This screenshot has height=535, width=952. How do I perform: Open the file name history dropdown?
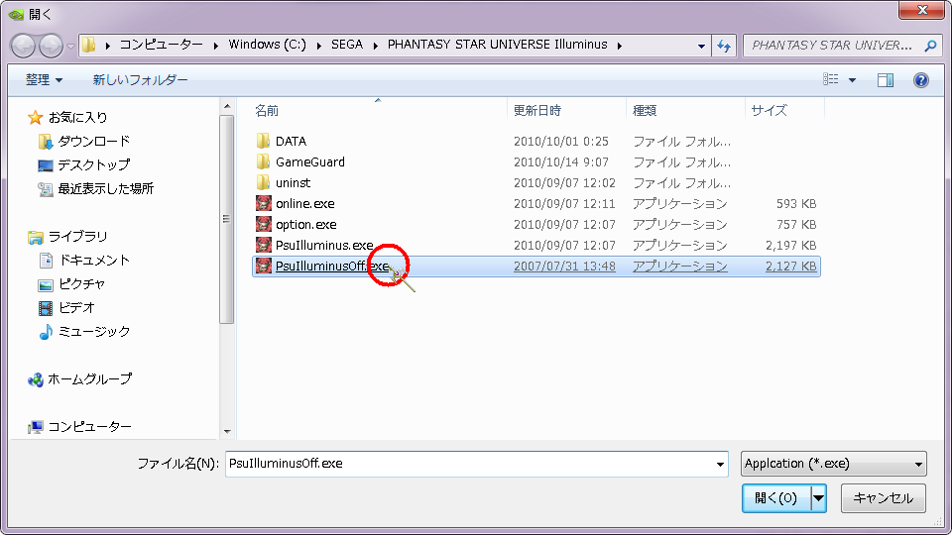720,465
